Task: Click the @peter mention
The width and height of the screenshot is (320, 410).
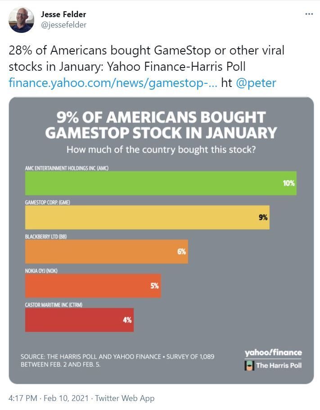Action: coord(256,83)
